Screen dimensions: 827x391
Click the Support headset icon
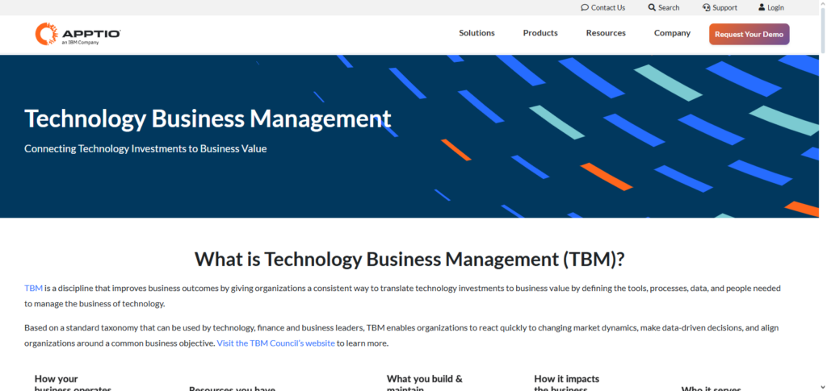pyautogui.click(x=706, y=7)
